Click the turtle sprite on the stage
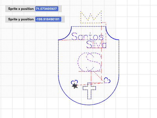 click(75, 86)
